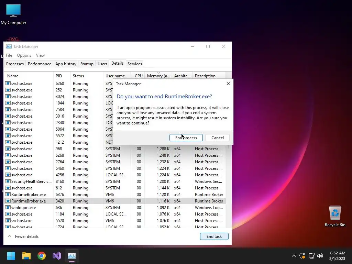Select RuntimeBroker.exe with PID 6376
The image size is (352, 264).
point(115,195)
